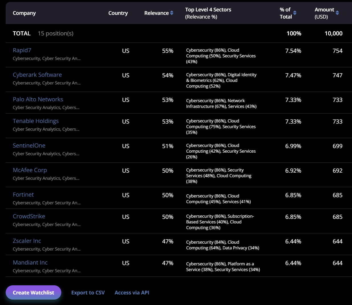
Task: Open the McAfee Corp link
Action: click(x=30, y=170)
